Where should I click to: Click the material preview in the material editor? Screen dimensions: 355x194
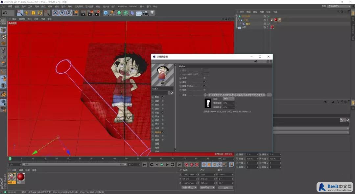(162, 75)
